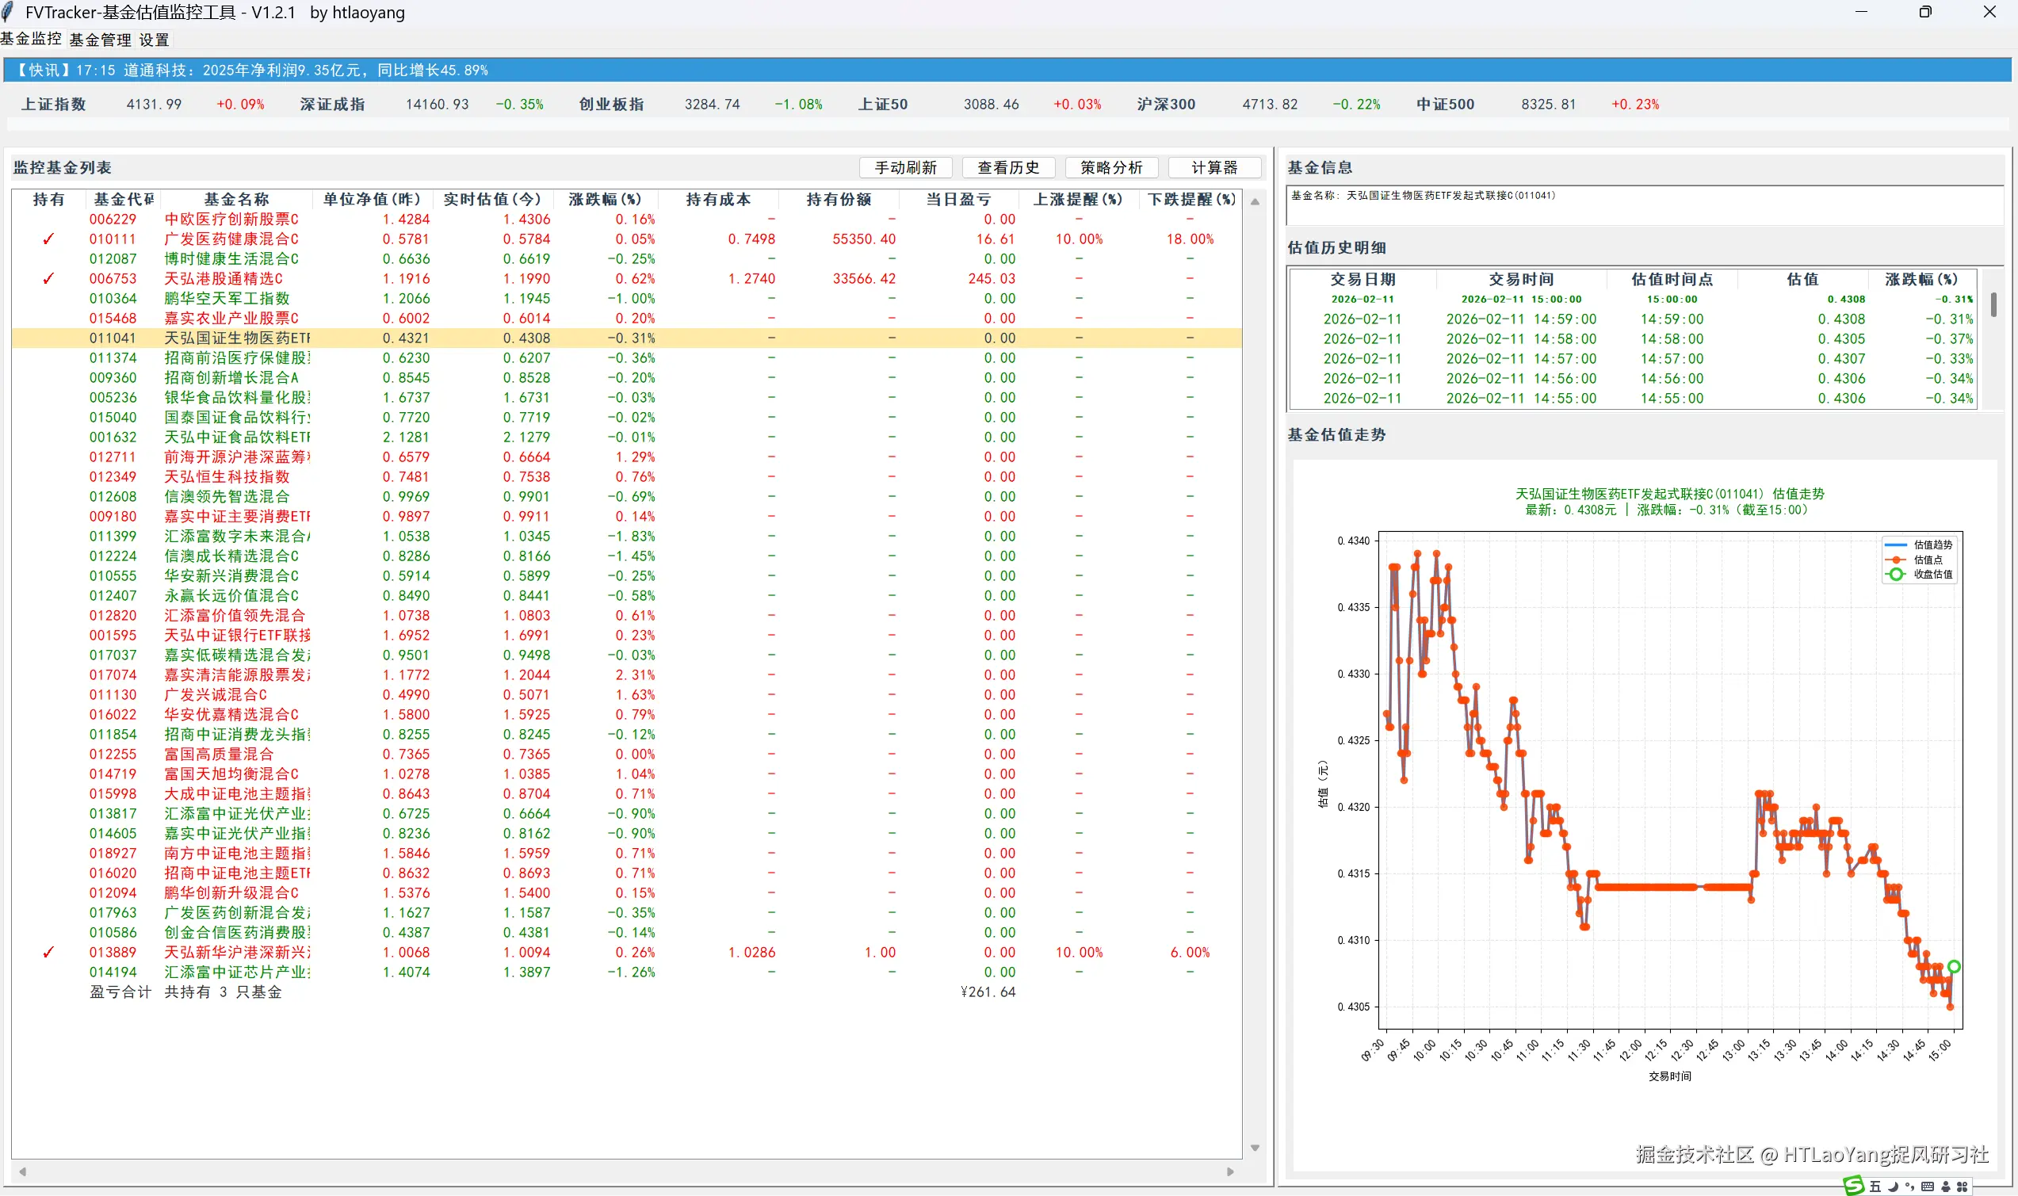Click the IME user account icon
The image size is (2018, 1196).
point(1945,1187)
